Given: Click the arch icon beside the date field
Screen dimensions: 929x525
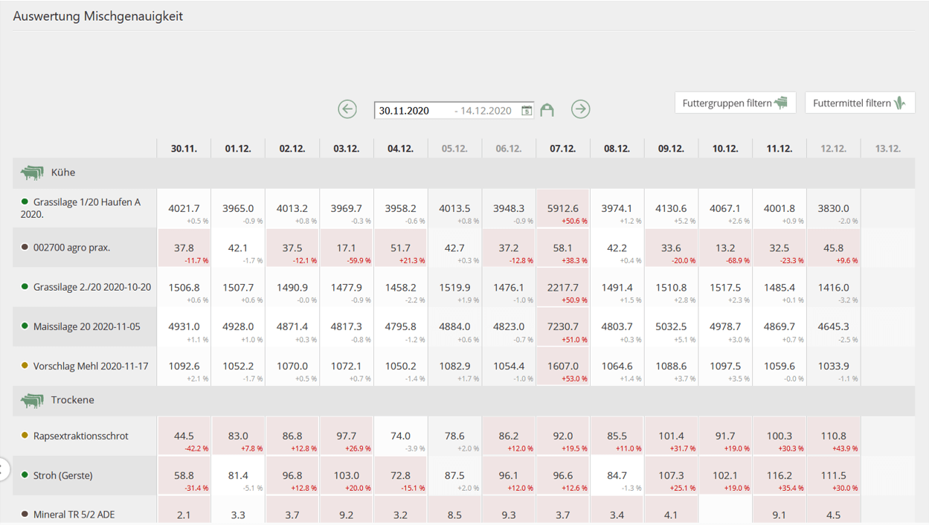Looking at the screenshot, I should (547, 110).
